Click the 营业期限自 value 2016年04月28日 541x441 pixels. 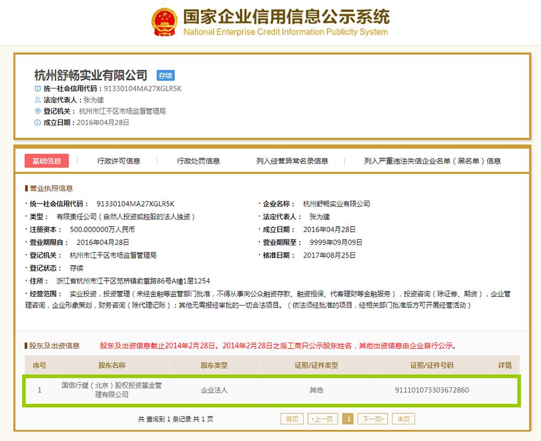tap(103, 243)
